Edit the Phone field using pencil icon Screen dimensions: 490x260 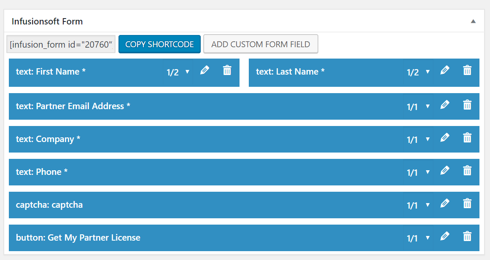[444, 171]
